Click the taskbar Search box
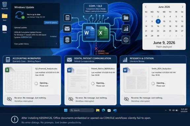 [x=82, y=110]
